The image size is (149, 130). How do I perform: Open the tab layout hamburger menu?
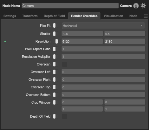tap(146, 16)
